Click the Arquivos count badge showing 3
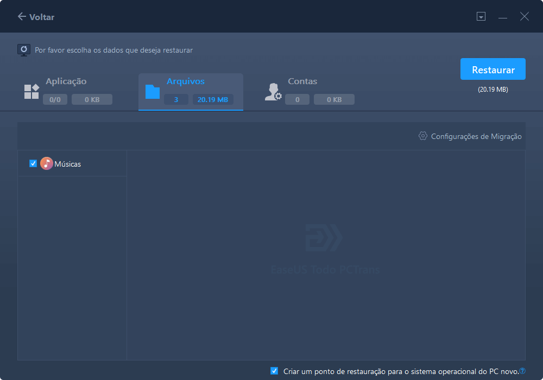The height and width of the screenshot is (380, 543). coord(176,100)
